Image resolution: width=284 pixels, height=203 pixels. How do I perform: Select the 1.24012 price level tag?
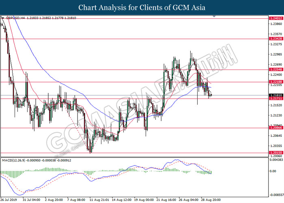click(276, 18)
